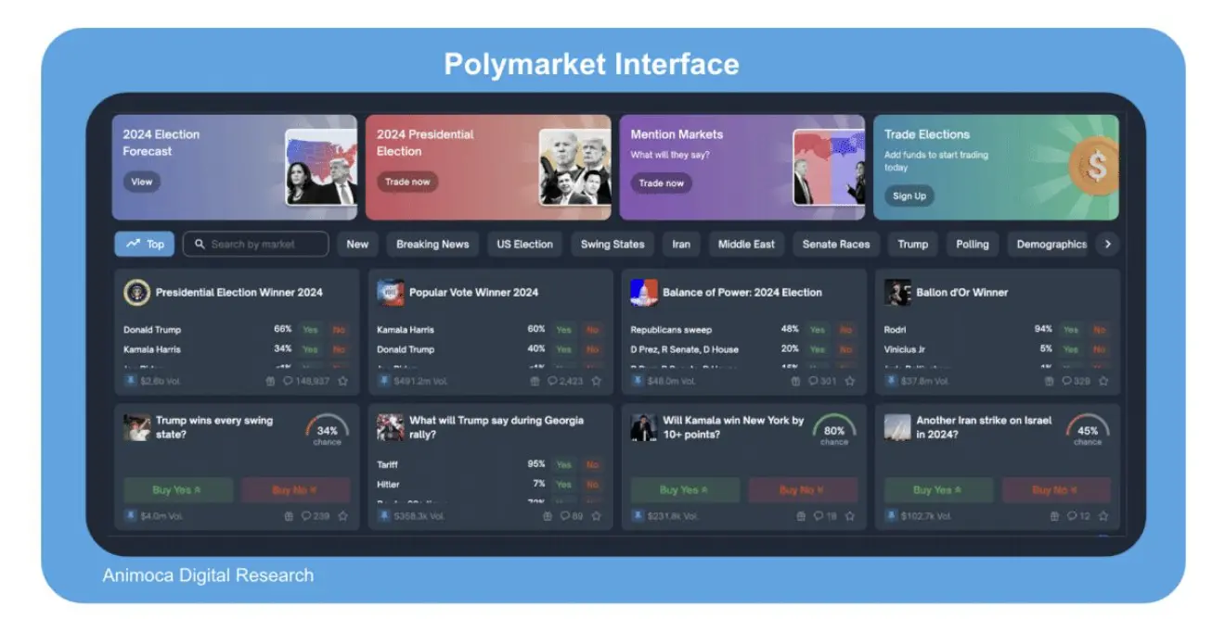Toggle the star on the Presidential Election Winner card
Screen dimensions: 1225x619
pyautogui.click(x=342, y=380)
